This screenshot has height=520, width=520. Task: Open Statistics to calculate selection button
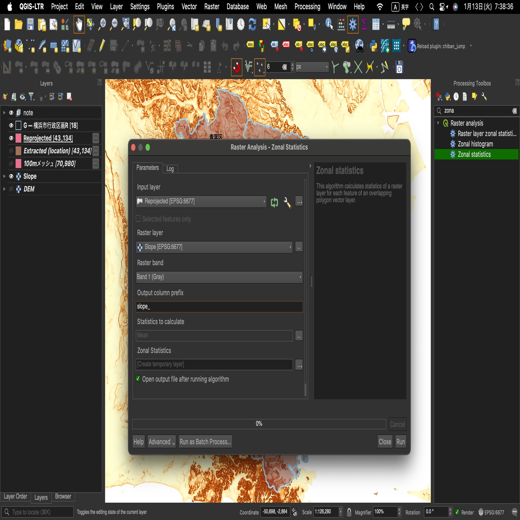[x=299, y=336]
